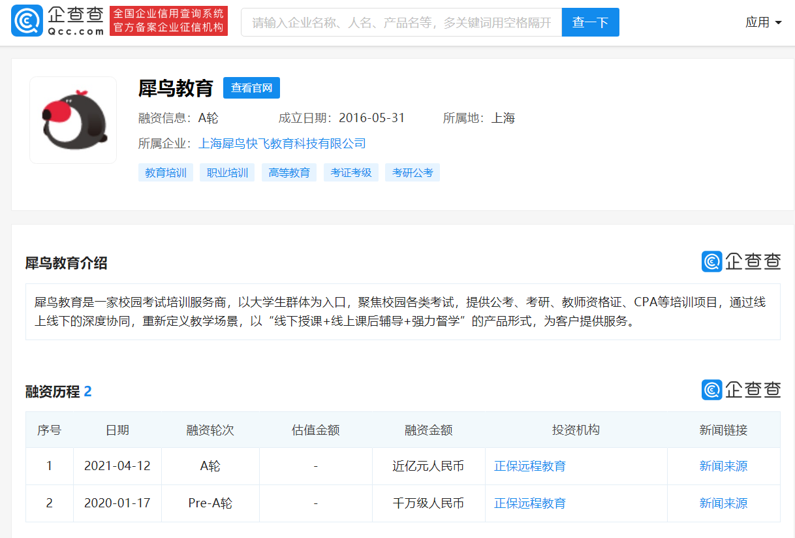Image resolution: width=795 pixels, height=538 pixels.
Task: Click the red credit system banner
Action: tap(168, 21)
